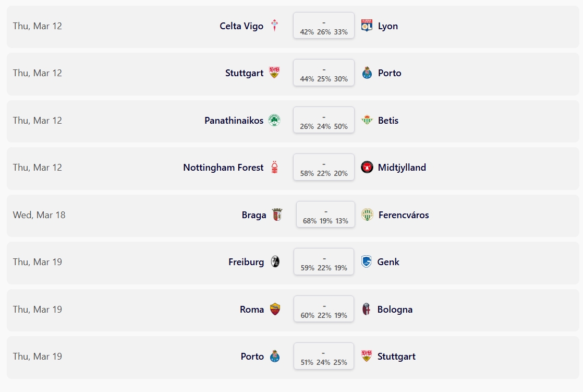Select the Genk blue crest
583x392 pixels.
click(x=367, y=262)
